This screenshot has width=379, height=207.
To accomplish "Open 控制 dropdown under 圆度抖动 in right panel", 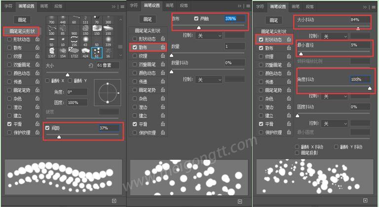I will point(335,124).
